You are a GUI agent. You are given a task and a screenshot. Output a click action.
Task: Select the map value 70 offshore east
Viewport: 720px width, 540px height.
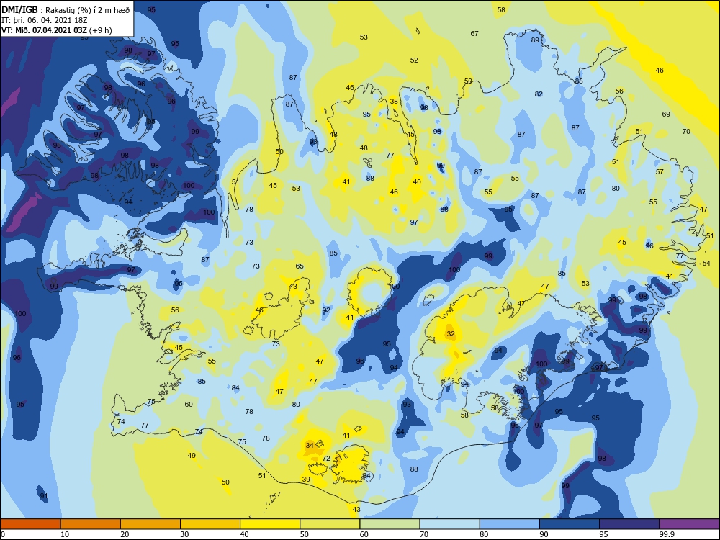(x=686, y=131)
